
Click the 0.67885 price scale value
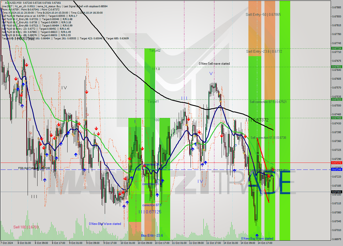pos(337,7)
